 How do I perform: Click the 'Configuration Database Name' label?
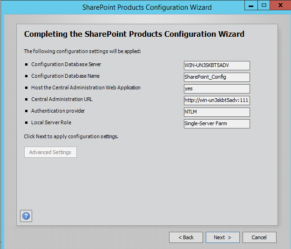click(x=65, y=76)
